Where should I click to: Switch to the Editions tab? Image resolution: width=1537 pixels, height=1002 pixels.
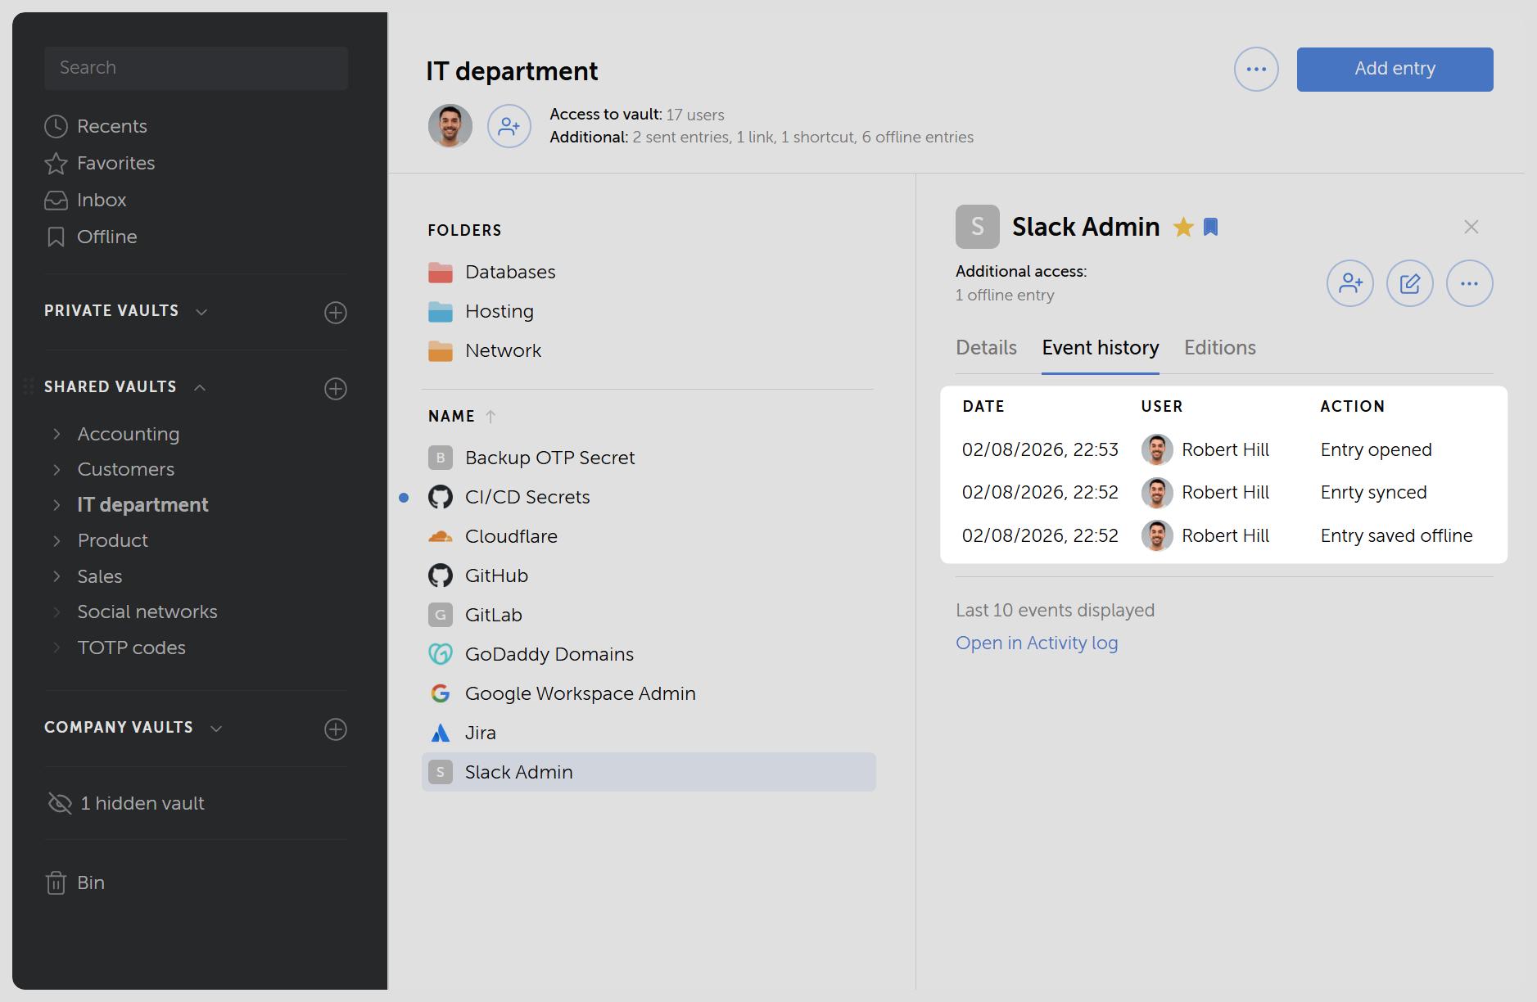(1220, 348)
